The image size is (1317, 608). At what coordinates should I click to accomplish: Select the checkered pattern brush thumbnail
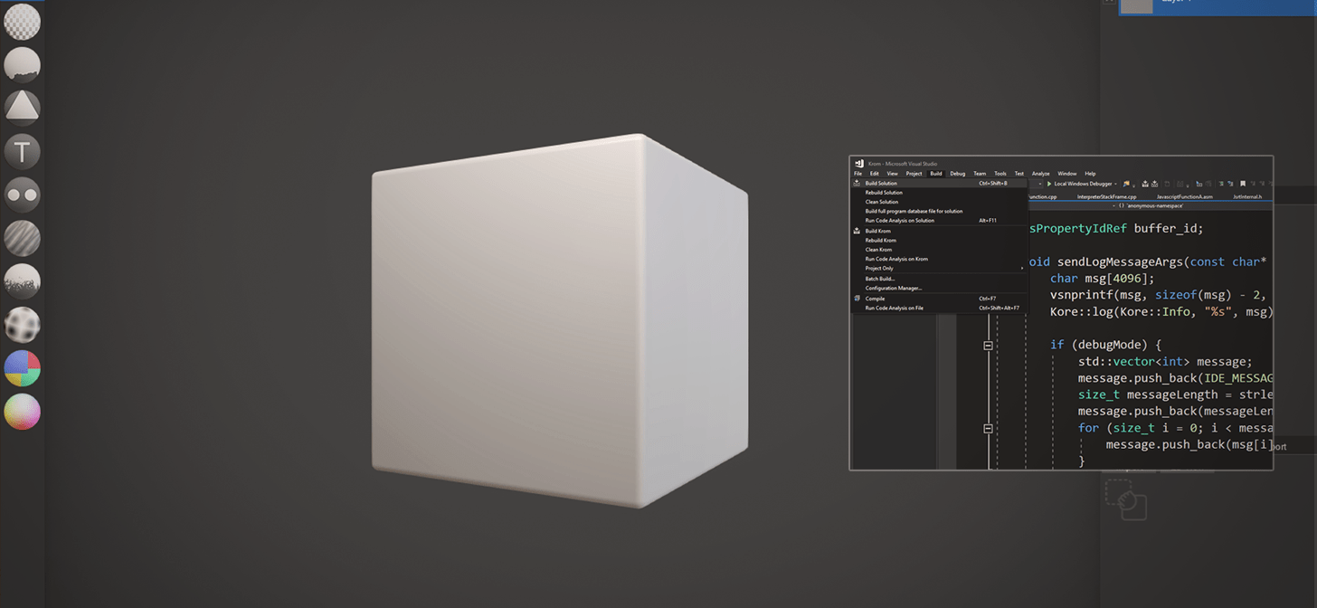(x=22, y=20)
